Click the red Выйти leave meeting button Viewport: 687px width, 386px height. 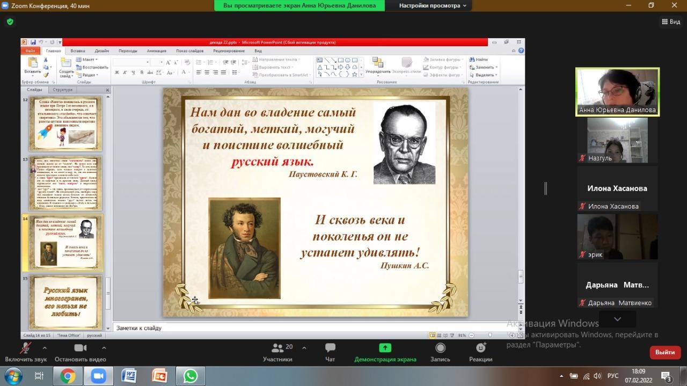665,352
